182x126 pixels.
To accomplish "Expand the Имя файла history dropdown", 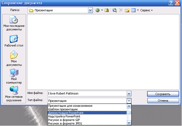I will pos(129,94).
